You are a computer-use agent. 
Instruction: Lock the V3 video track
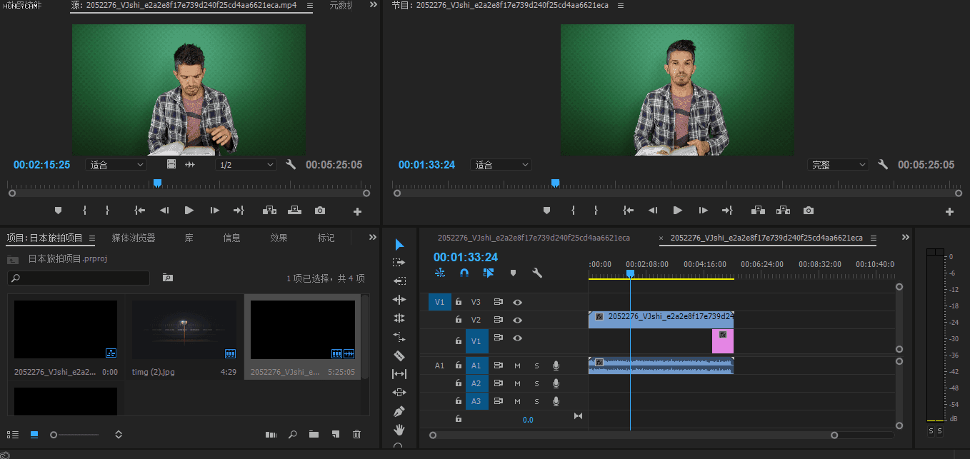pyautogui.click(x=459, y=302)
